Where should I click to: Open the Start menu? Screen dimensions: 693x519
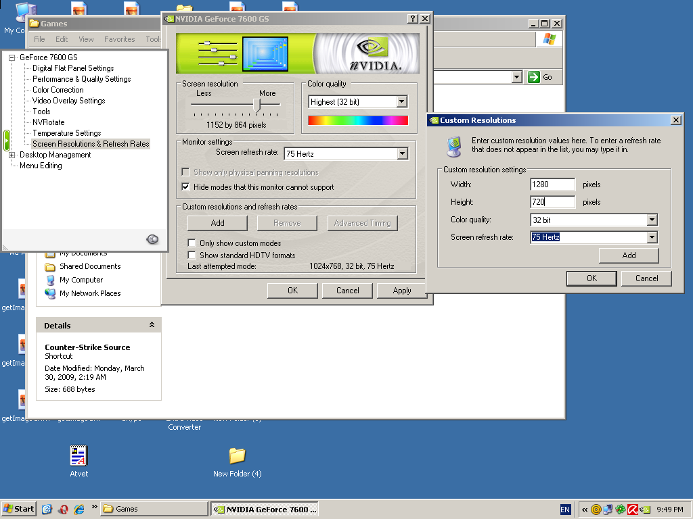[18, 509]
